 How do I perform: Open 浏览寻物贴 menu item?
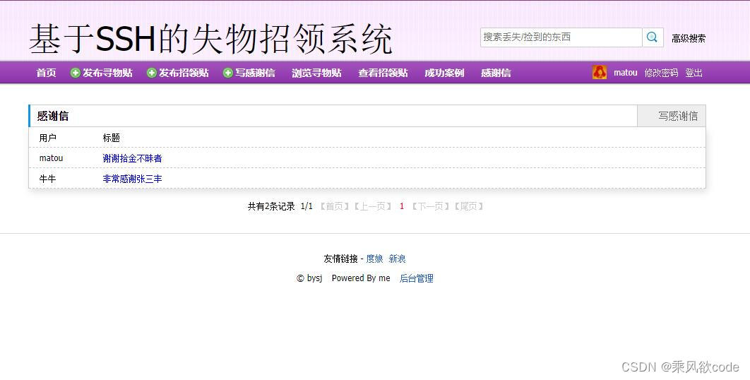pos(316,73)
